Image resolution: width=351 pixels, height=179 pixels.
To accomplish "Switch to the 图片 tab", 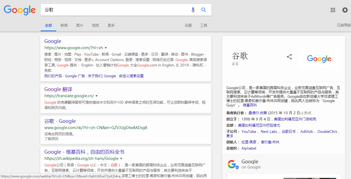I will pos(80,25).
